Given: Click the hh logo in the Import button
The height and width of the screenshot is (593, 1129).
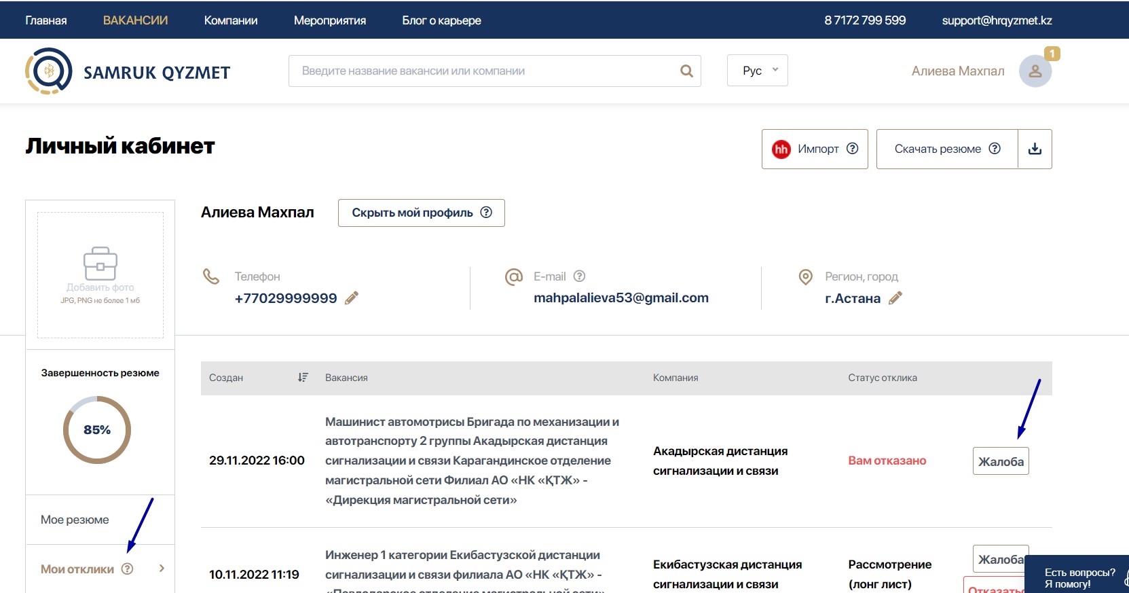Looking at the screenshot, I should (781, 149).
